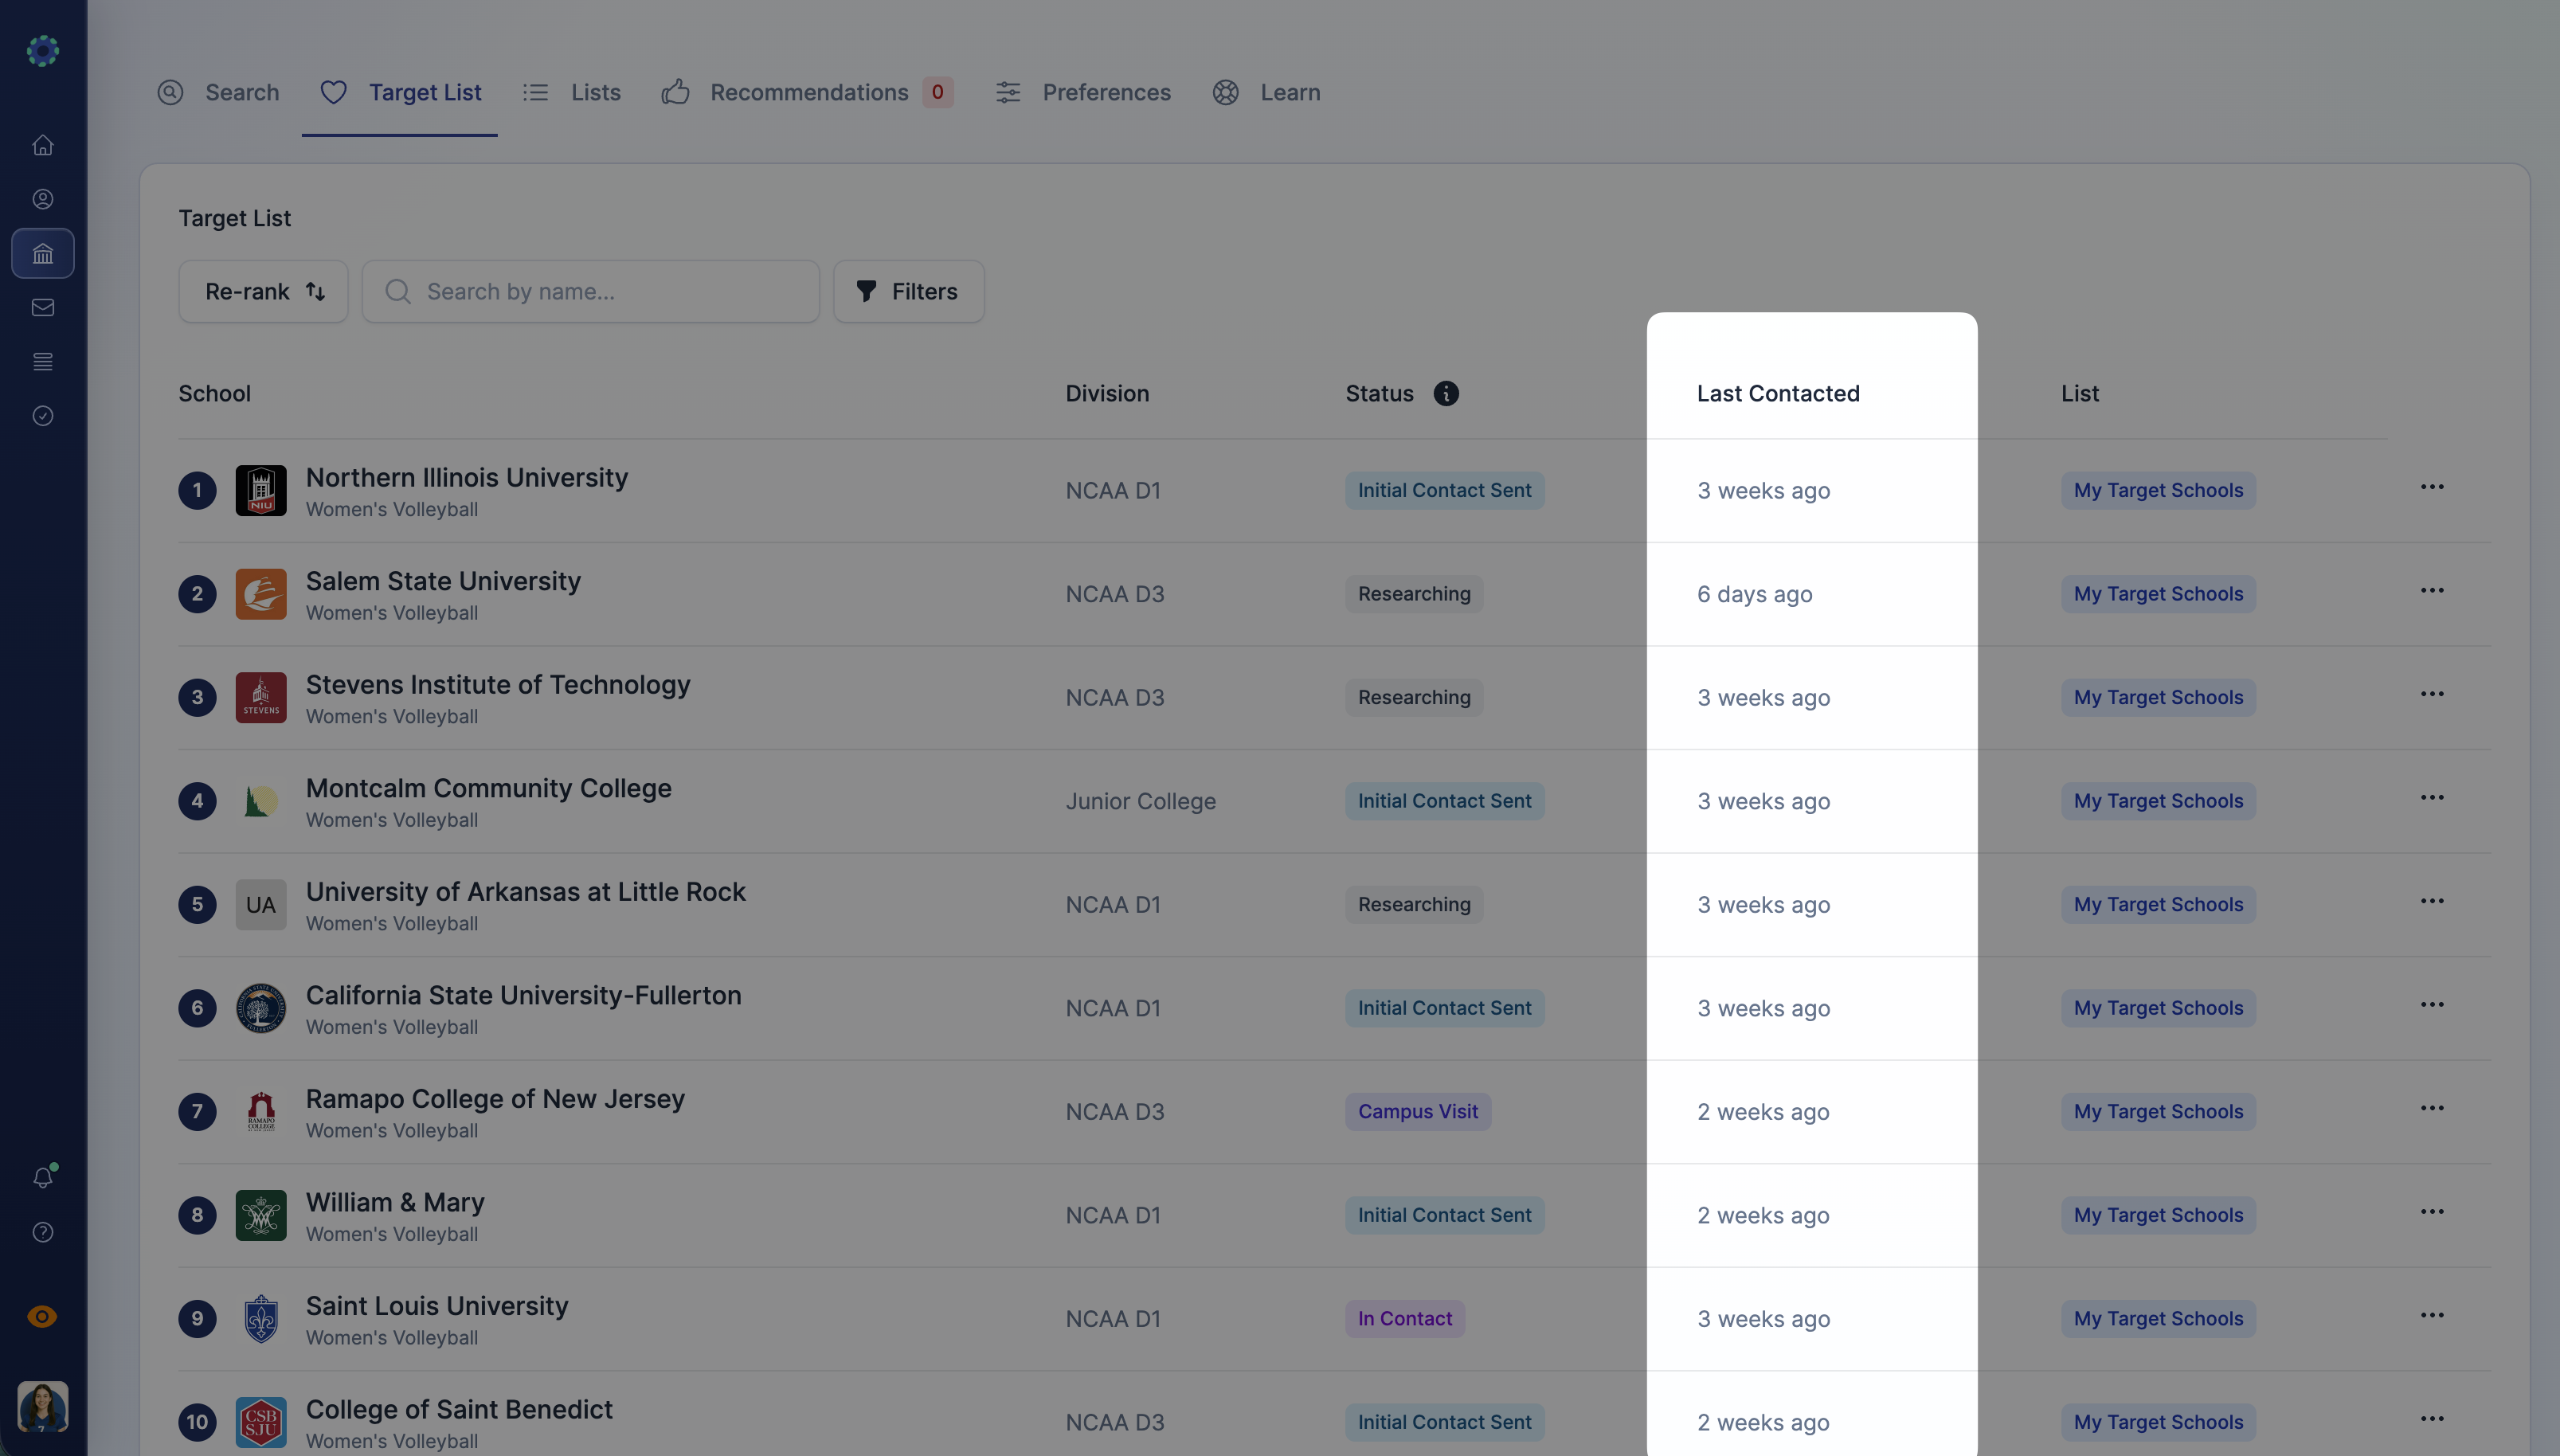Viewport: 2560px width, 1456px height.
Task: Click the Division column header
Action: click(x=1107, y=393)
